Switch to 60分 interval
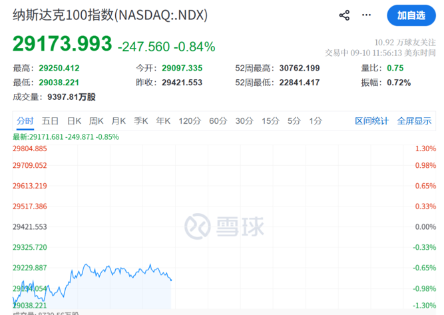Viewport: 444px width, 315px height. coord(218,121)
